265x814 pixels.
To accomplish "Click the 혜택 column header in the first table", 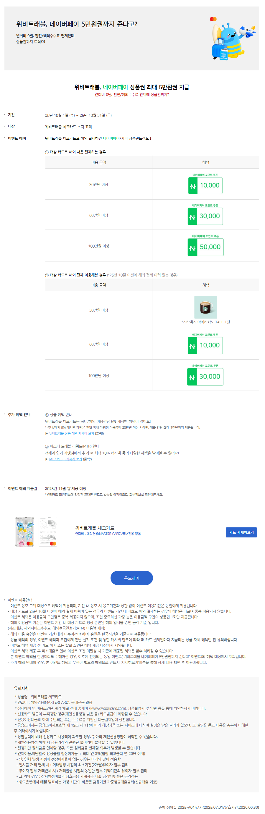I will (x=205, y=162).
